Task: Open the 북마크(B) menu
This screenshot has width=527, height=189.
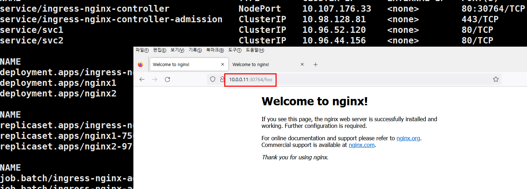Action: pyautogui.click(x=215, y=50)
